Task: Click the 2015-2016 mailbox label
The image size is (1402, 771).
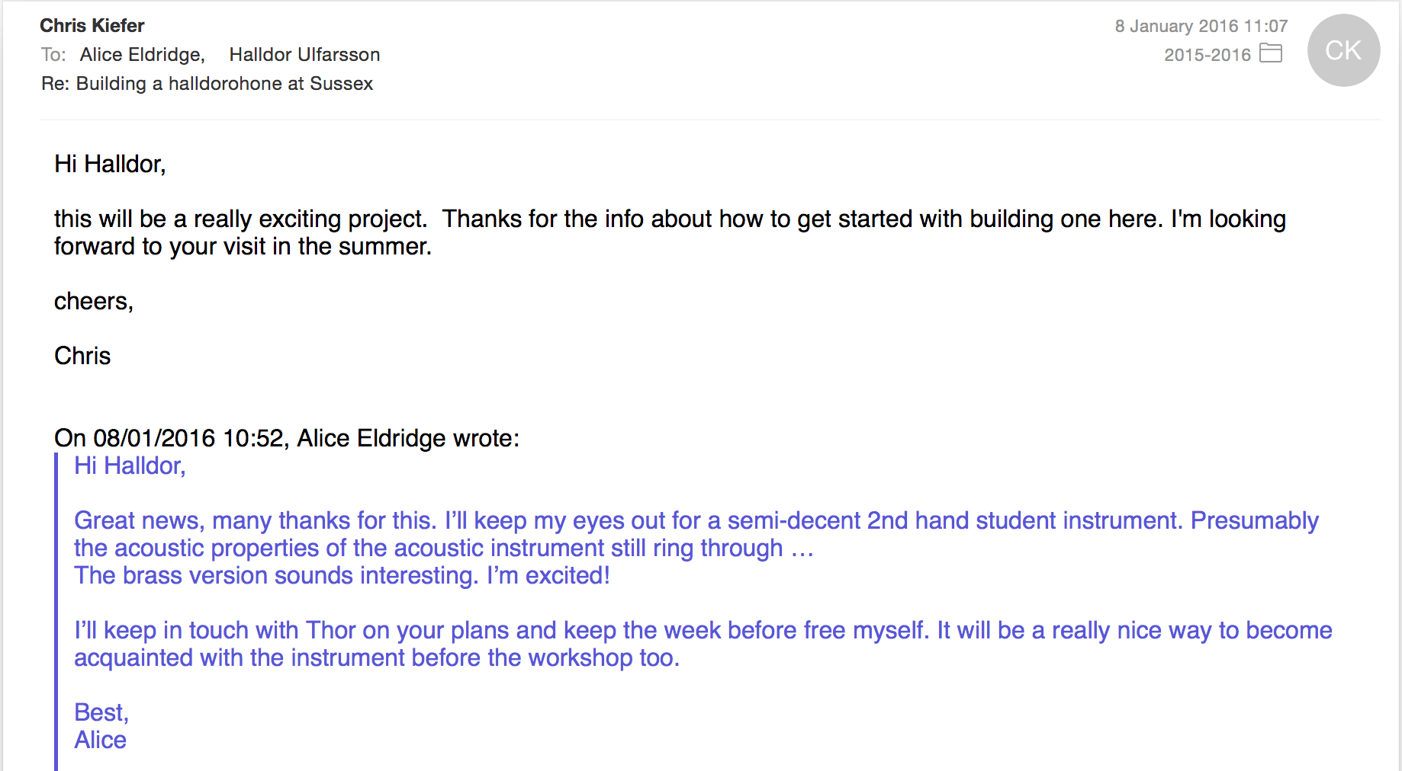Action: tap(1207, 55)
